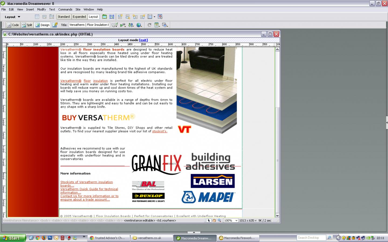Open the Site menu
This screenshot has height=242, width=388.
point(78,9)
